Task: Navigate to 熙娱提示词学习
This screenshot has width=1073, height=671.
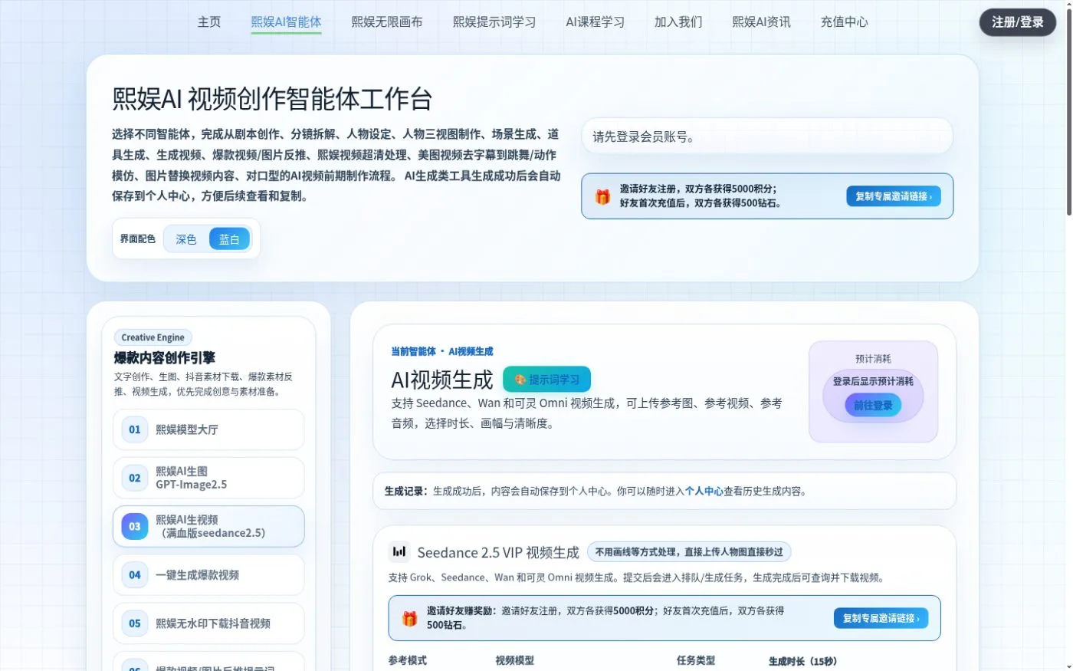Action: coord(494,21)
